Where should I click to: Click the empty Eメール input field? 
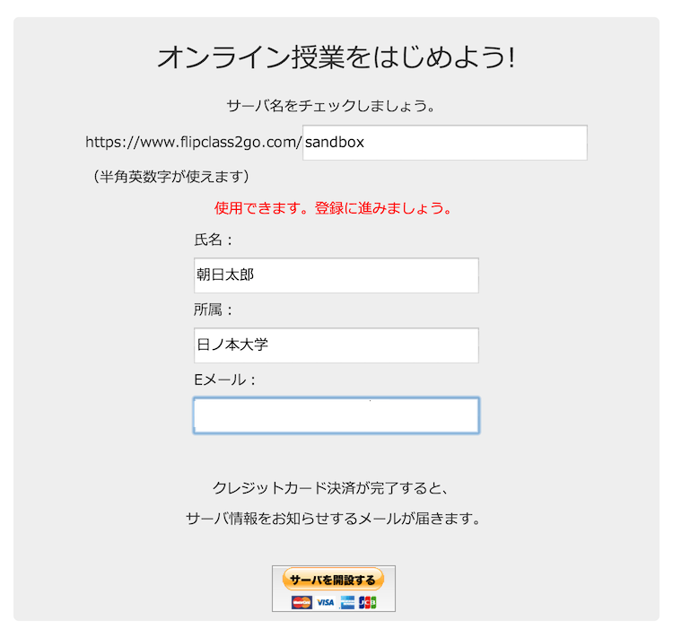coord(336,415)
